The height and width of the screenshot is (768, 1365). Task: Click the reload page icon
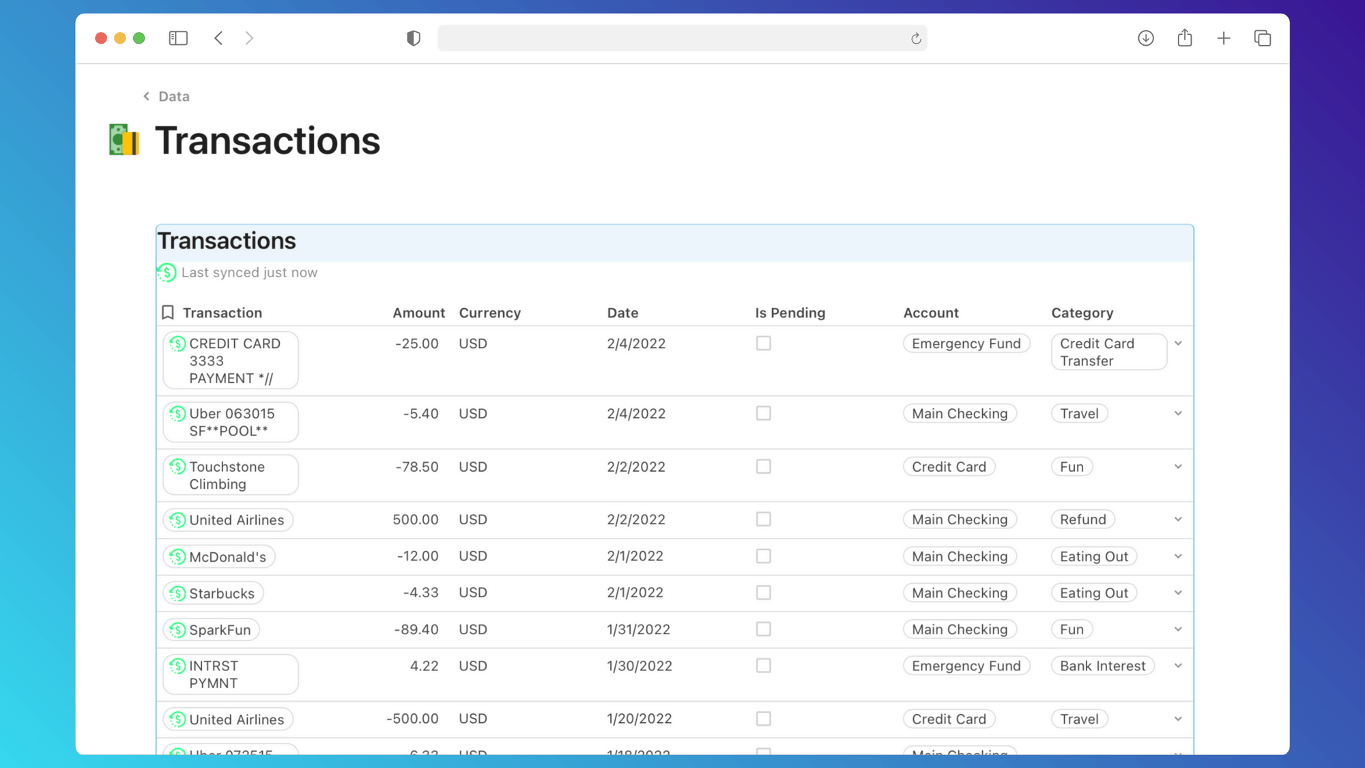(915, 39)
